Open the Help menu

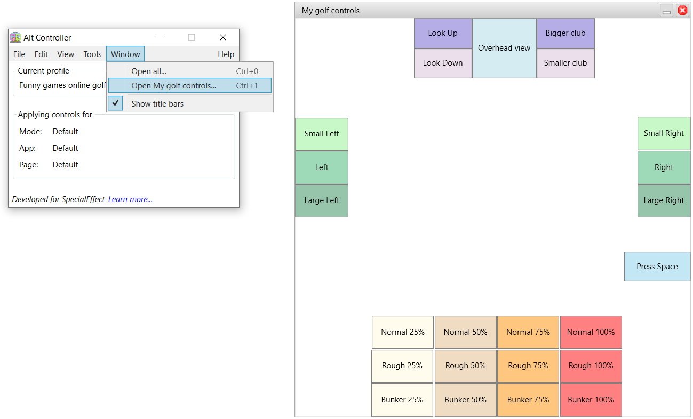point(226,54)
